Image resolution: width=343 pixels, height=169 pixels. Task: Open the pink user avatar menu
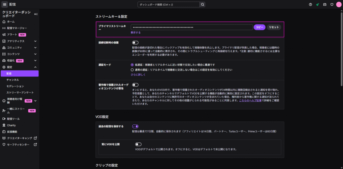(339, 4)
